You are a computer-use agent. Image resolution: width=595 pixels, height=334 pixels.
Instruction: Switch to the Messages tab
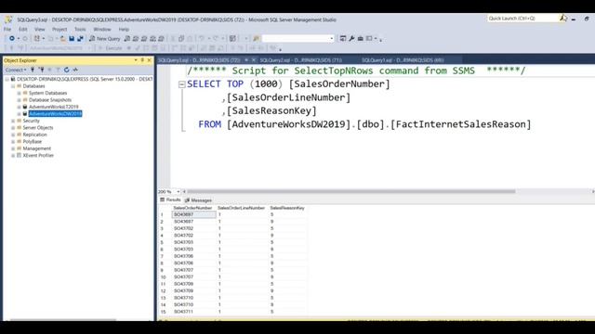pos(198,200)
